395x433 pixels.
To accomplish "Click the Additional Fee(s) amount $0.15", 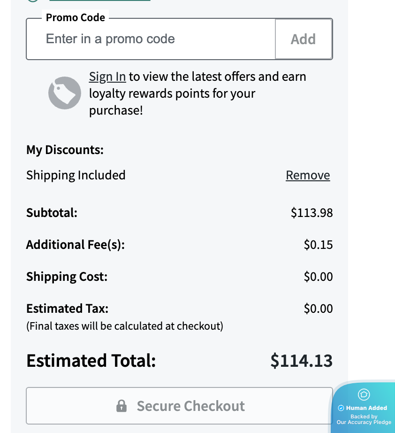I will pos(318,245).
